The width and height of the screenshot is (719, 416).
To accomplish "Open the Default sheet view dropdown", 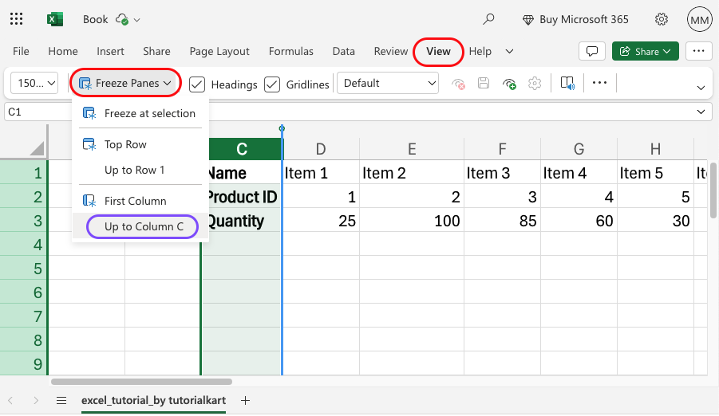I will pyautogui.click(x=388, y=83).
